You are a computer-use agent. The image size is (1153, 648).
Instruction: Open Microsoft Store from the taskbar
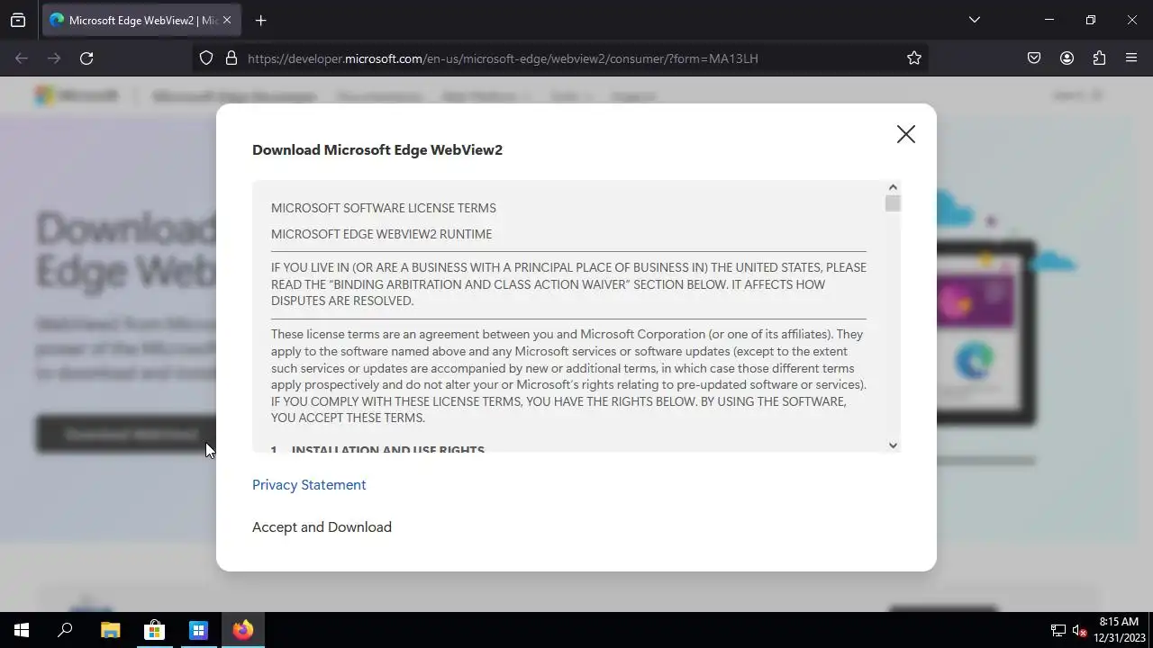tap(154, 630)
